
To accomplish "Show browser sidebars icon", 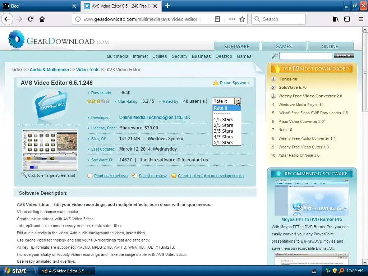I will [x=347, y=19].
